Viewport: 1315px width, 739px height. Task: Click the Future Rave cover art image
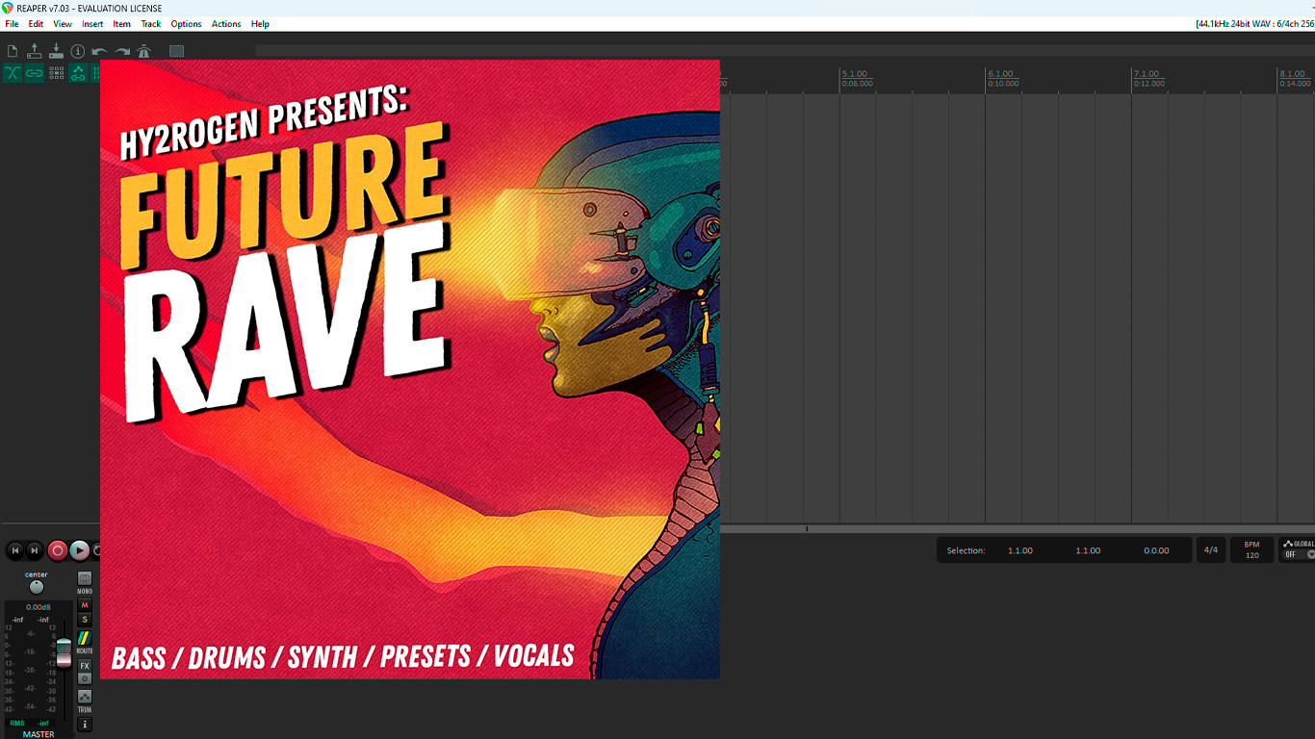click(x=410, y=369)
